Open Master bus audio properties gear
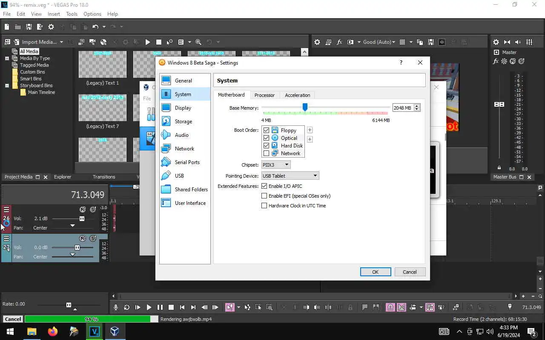 coord(496,42)
